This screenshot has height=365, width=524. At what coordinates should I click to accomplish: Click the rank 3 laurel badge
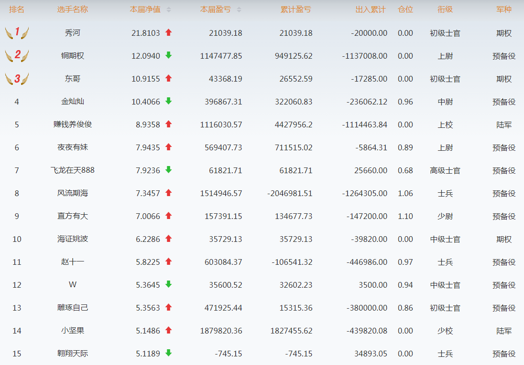pyautogui.click(x=17, y=79)
